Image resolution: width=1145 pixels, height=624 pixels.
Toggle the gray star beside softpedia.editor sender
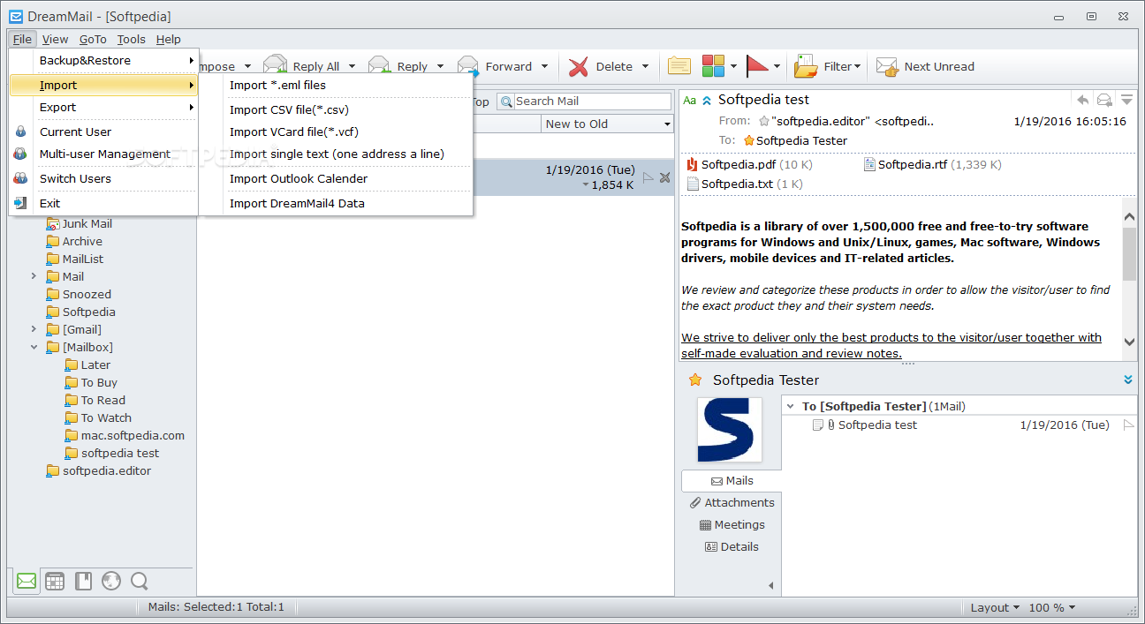click(x=764, y=121)
